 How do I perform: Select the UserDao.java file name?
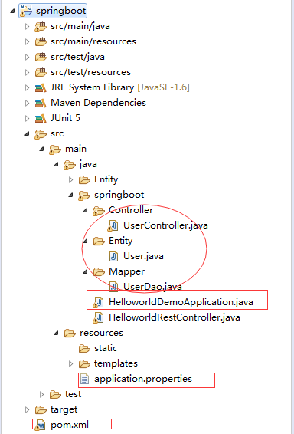tap(152, 287)
